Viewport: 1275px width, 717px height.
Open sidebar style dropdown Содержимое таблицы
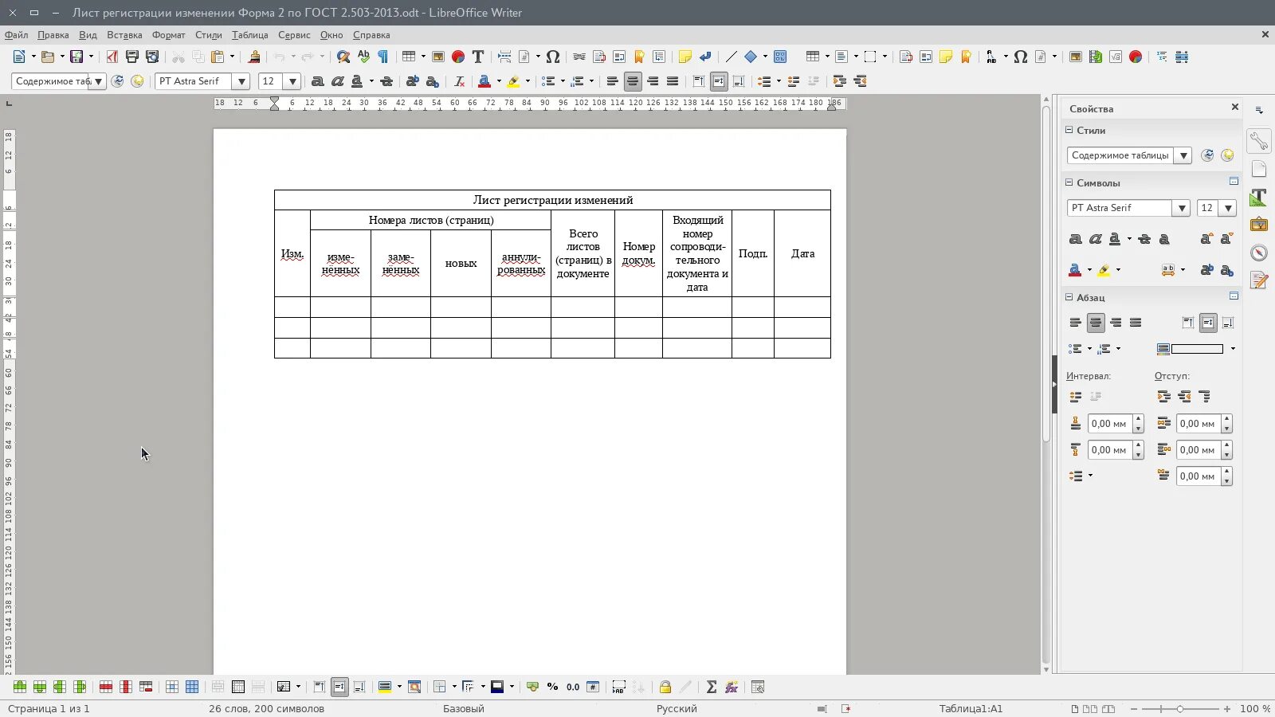pos(1183,155)
